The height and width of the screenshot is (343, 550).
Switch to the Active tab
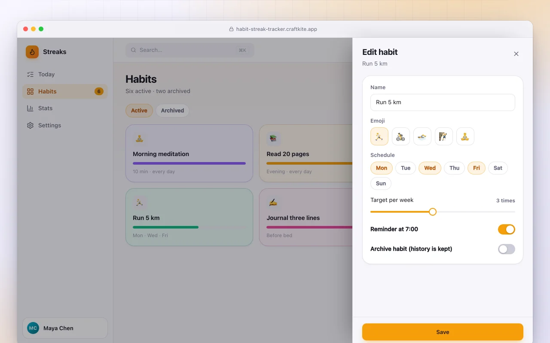click(139, 111)
